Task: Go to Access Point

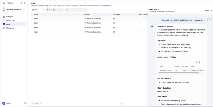Action: pyautogui.click(x=14, y=20)
